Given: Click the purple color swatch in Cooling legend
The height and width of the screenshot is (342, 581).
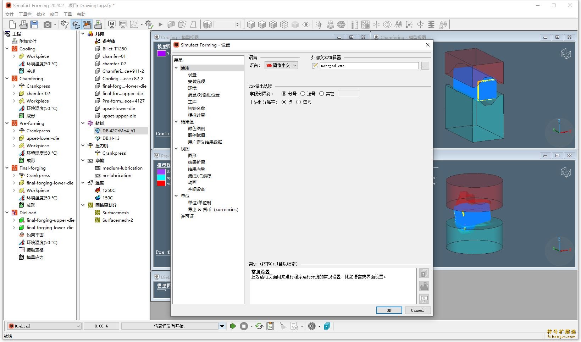Looking at the screenshot, I should (x=161, y=53).
